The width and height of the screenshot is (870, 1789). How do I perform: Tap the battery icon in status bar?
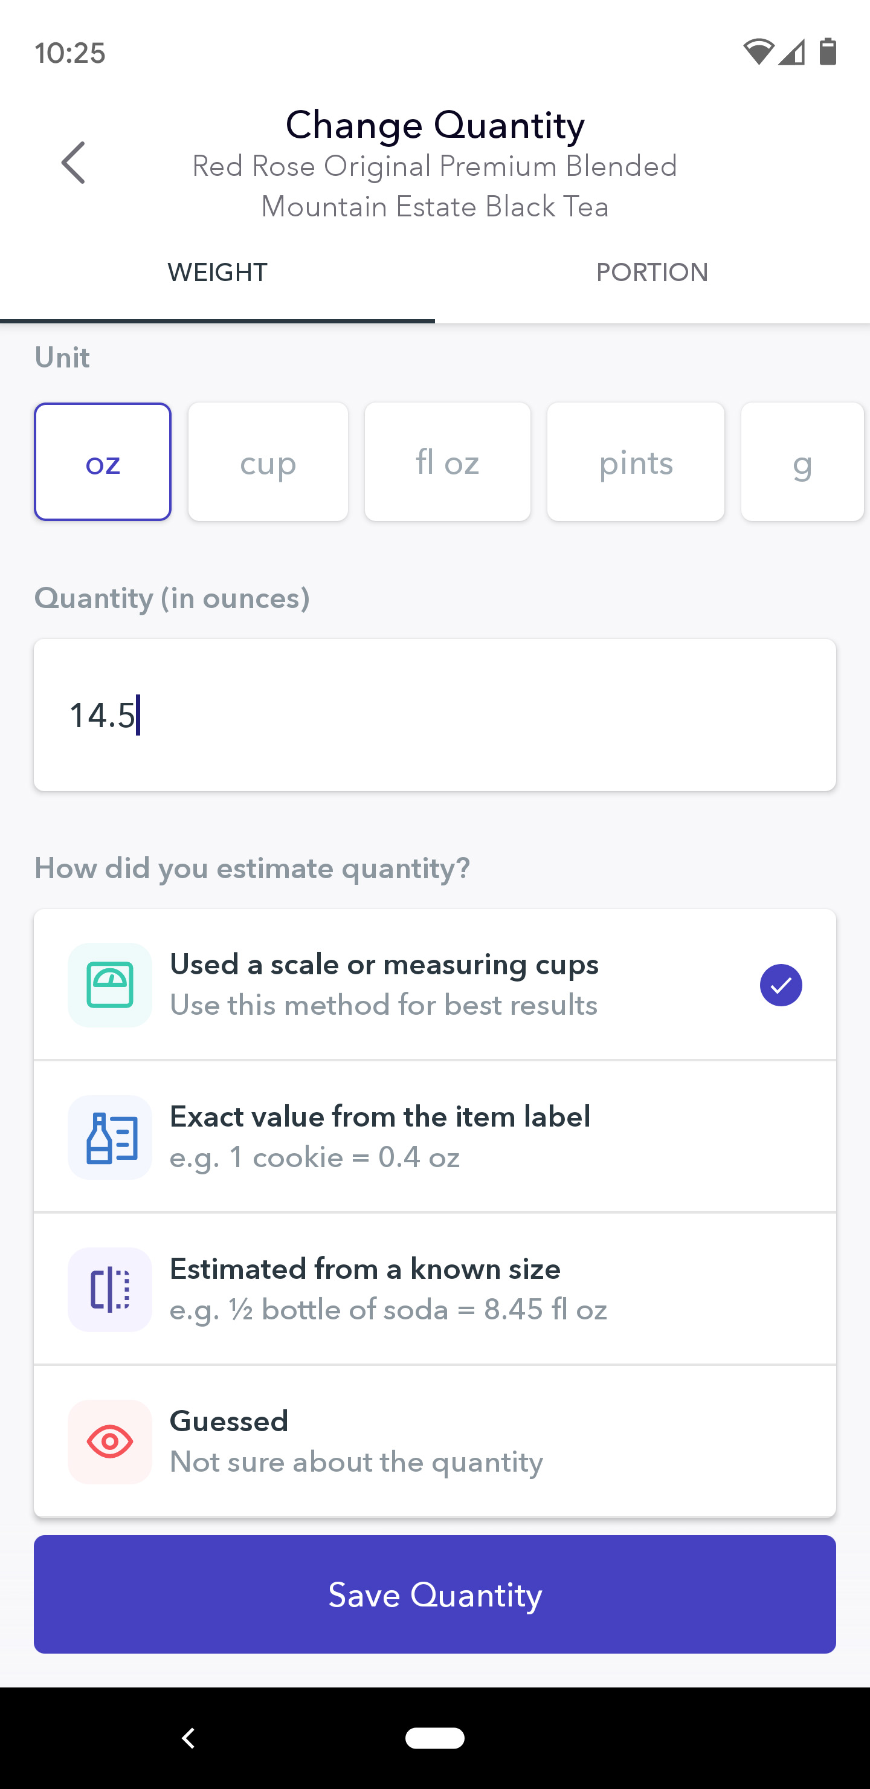tap(828, 52)
